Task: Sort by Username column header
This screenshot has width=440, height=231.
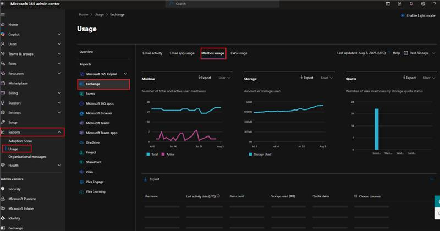Action: (151, 196)
